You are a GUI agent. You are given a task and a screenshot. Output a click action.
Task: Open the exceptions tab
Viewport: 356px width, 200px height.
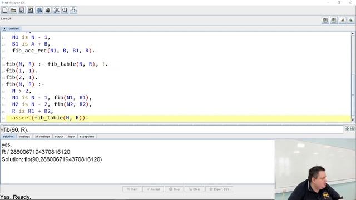[x=87, y=137]
